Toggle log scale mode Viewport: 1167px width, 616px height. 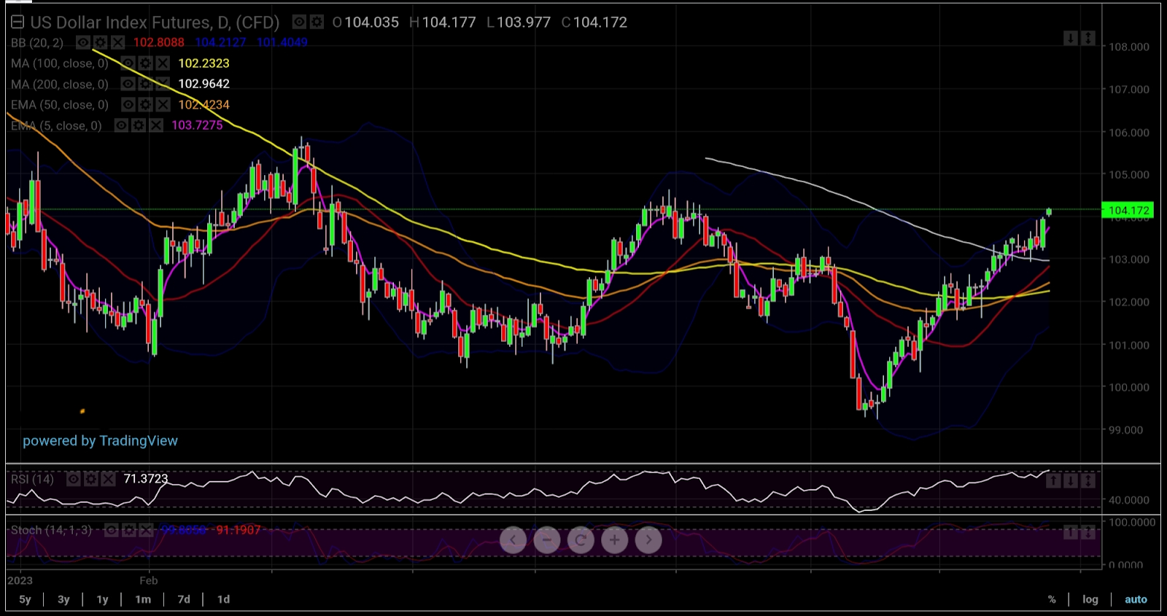click(1090, 599)
